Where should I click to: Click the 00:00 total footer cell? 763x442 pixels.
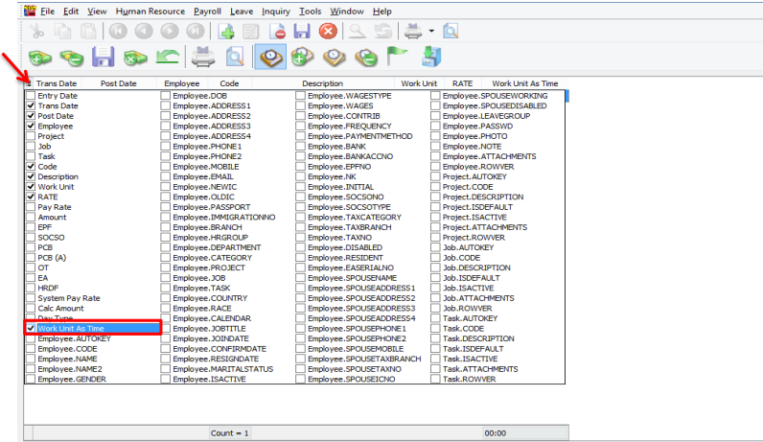click(525, 432)
